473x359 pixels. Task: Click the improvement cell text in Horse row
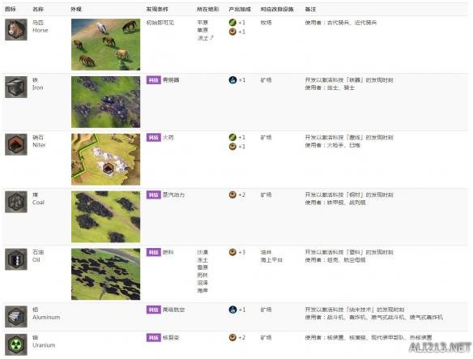266,23
